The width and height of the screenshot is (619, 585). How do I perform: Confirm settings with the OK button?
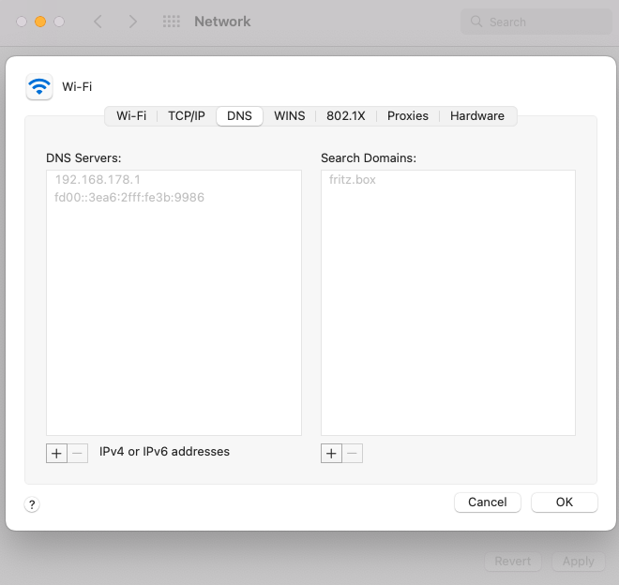564,502
